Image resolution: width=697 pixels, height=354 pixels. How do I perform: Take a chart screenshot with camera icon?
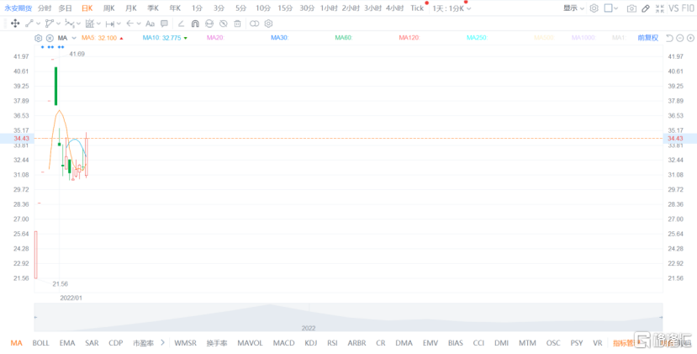(x=631, y=8)
